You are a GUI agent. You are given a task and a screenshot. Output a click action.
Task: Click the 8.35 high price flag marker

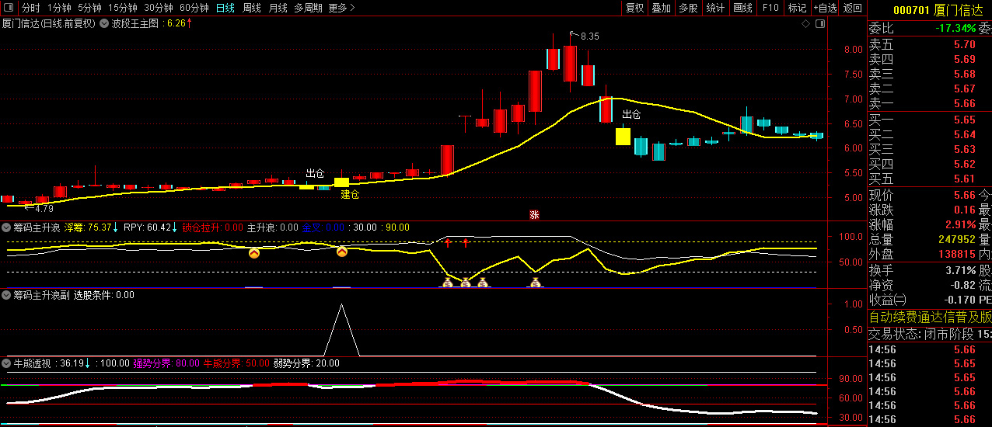point(574,34)
